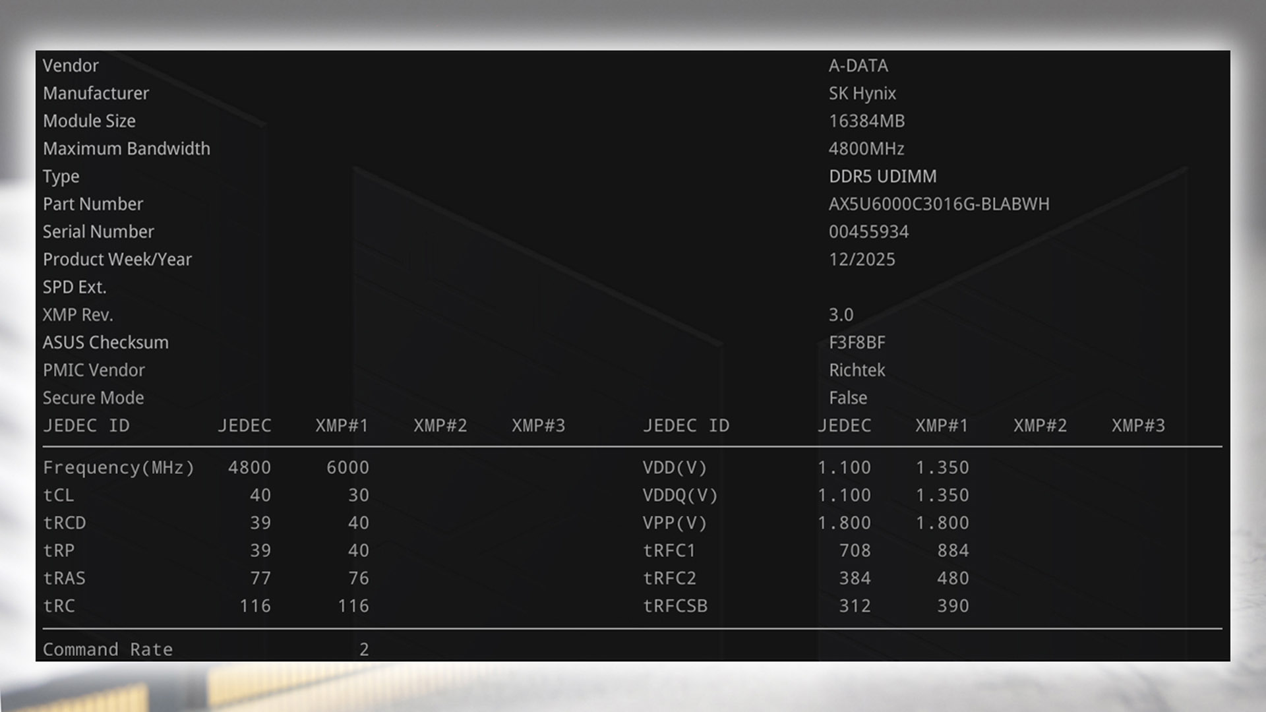
Task: Click the Vendor A-DATA value
Action: pyautogui.click(x=858, y=66)
